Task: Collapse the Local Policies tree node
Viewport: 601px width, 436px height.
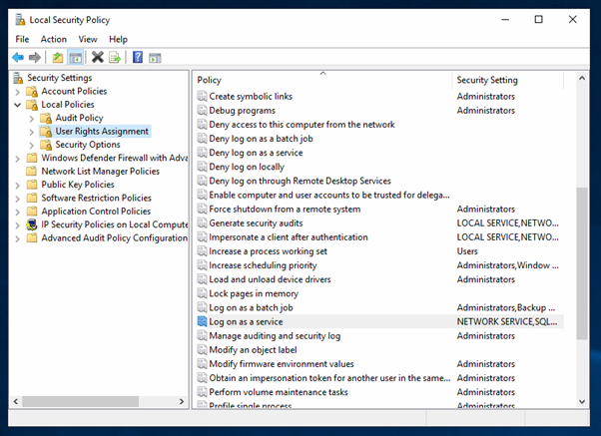Action: pos(18,105)
